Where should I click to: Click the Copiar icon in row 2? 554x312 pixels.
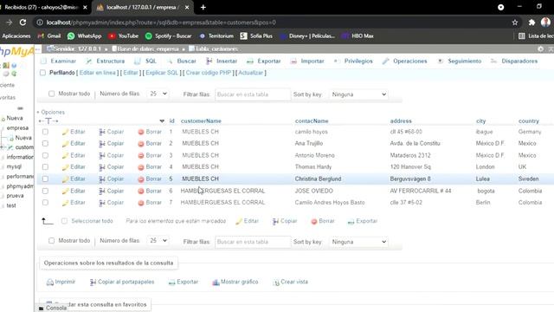[102, 144]
